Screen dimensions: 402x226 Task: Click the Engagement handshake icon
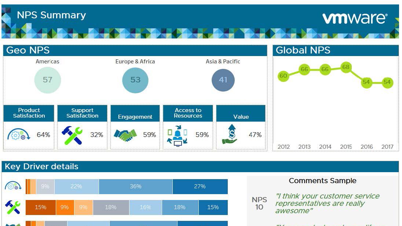tap(125, 135)
